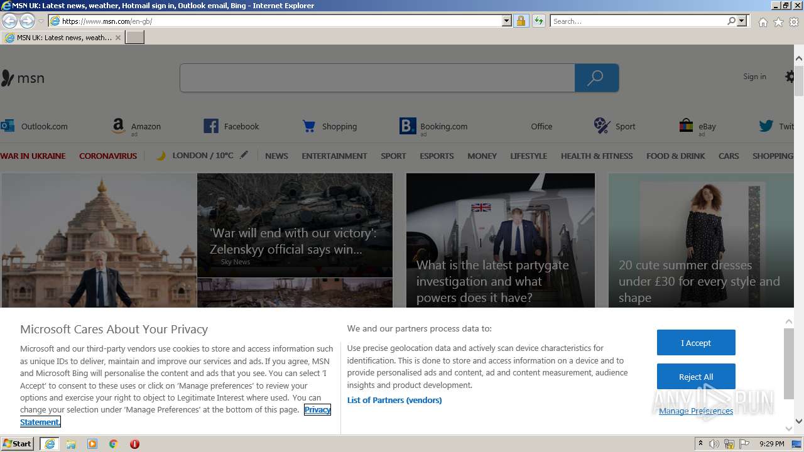The height and width of the screenshot is (452, 804).
Task: Open the partygate investigation story
Action: 501,240
